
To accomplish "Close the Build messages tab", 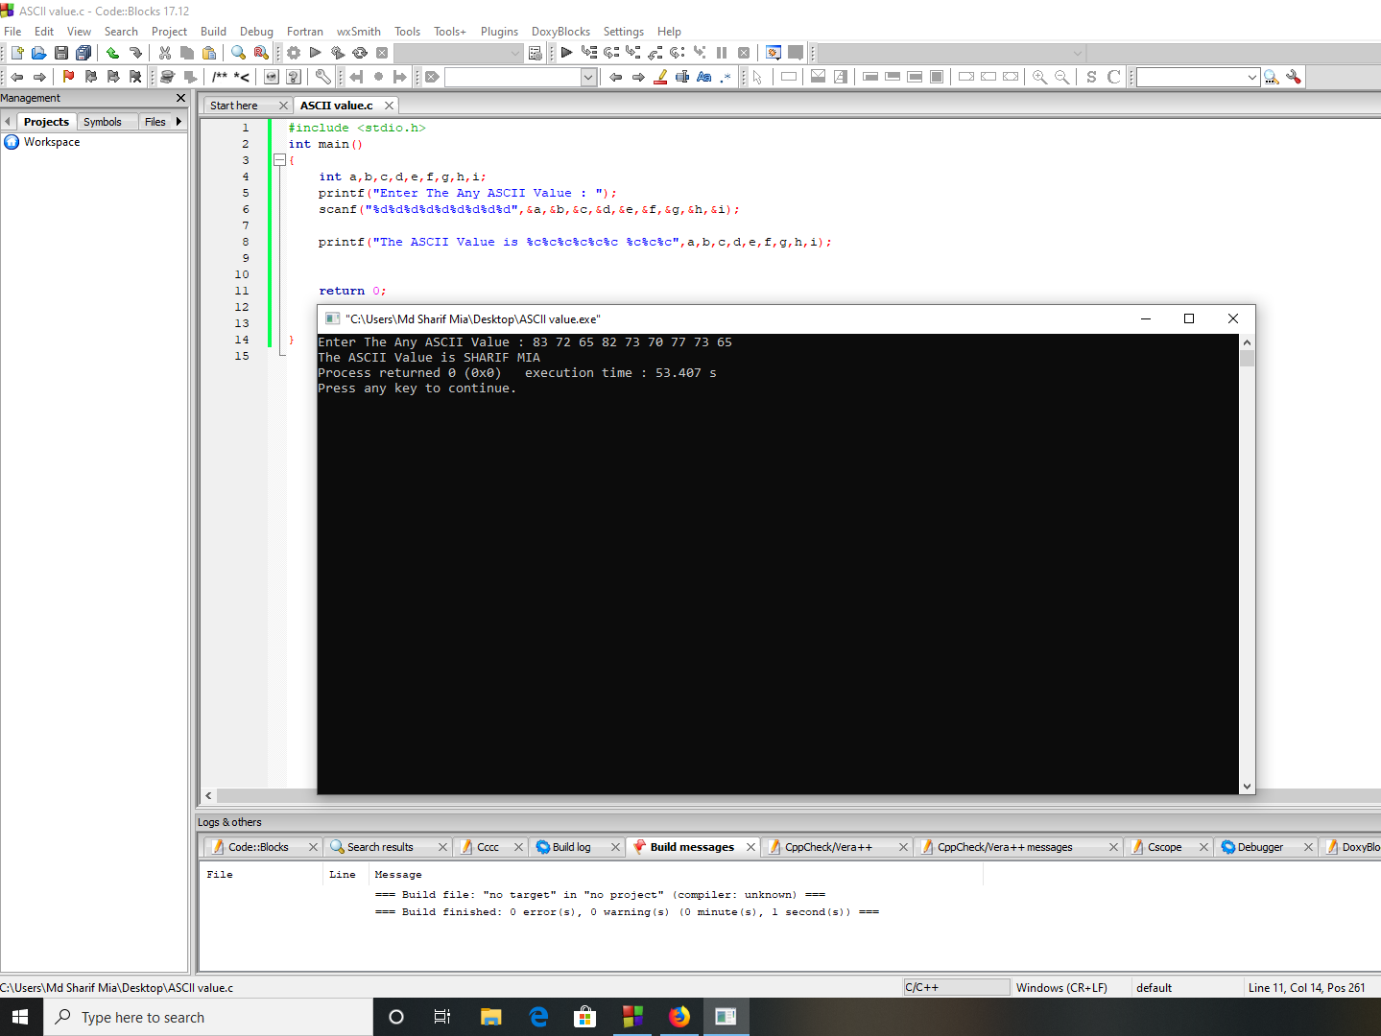I will (750, 847).
